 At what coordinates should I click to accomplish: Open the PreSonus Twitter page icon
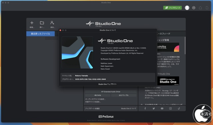click(154, 108)
